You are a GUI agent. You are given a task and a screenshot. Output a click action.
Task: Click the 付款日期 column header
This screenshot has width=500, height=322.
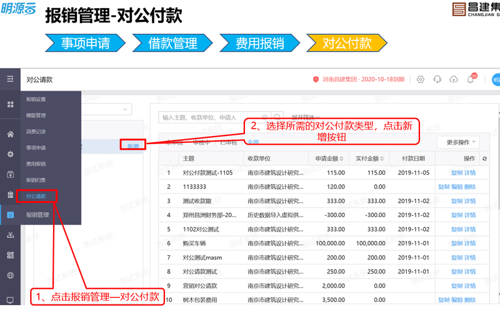[x=414, y=159]
